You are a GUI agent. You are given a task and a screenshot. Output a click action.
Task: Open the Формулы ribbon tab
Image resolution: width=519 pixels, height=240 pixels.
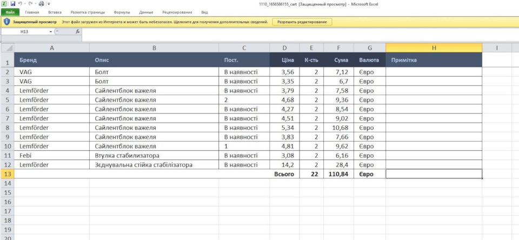(122, 12)
